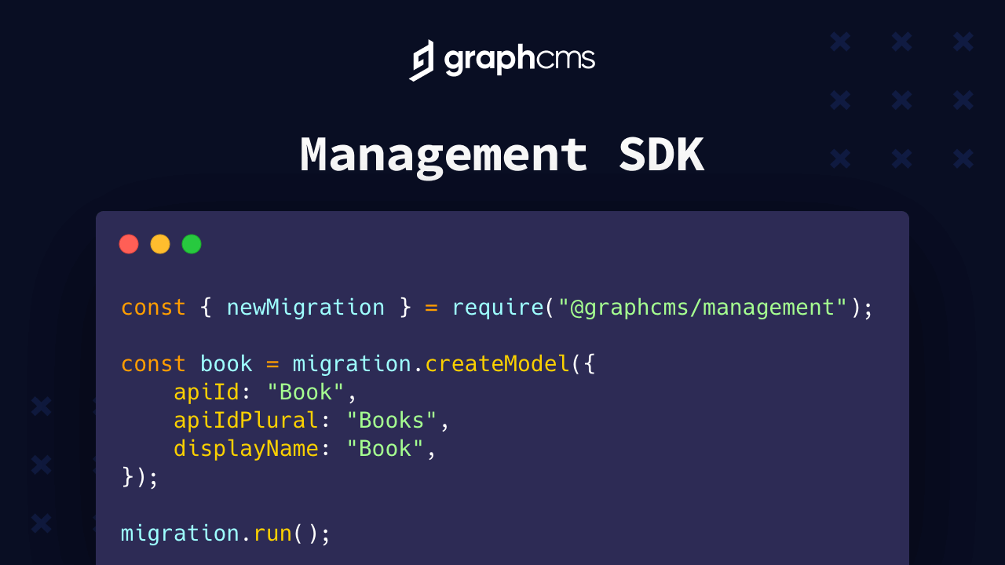Click the bottom-left X pattern icon
The height and width of the screenshot is (565, 1005).
(40, 523)
